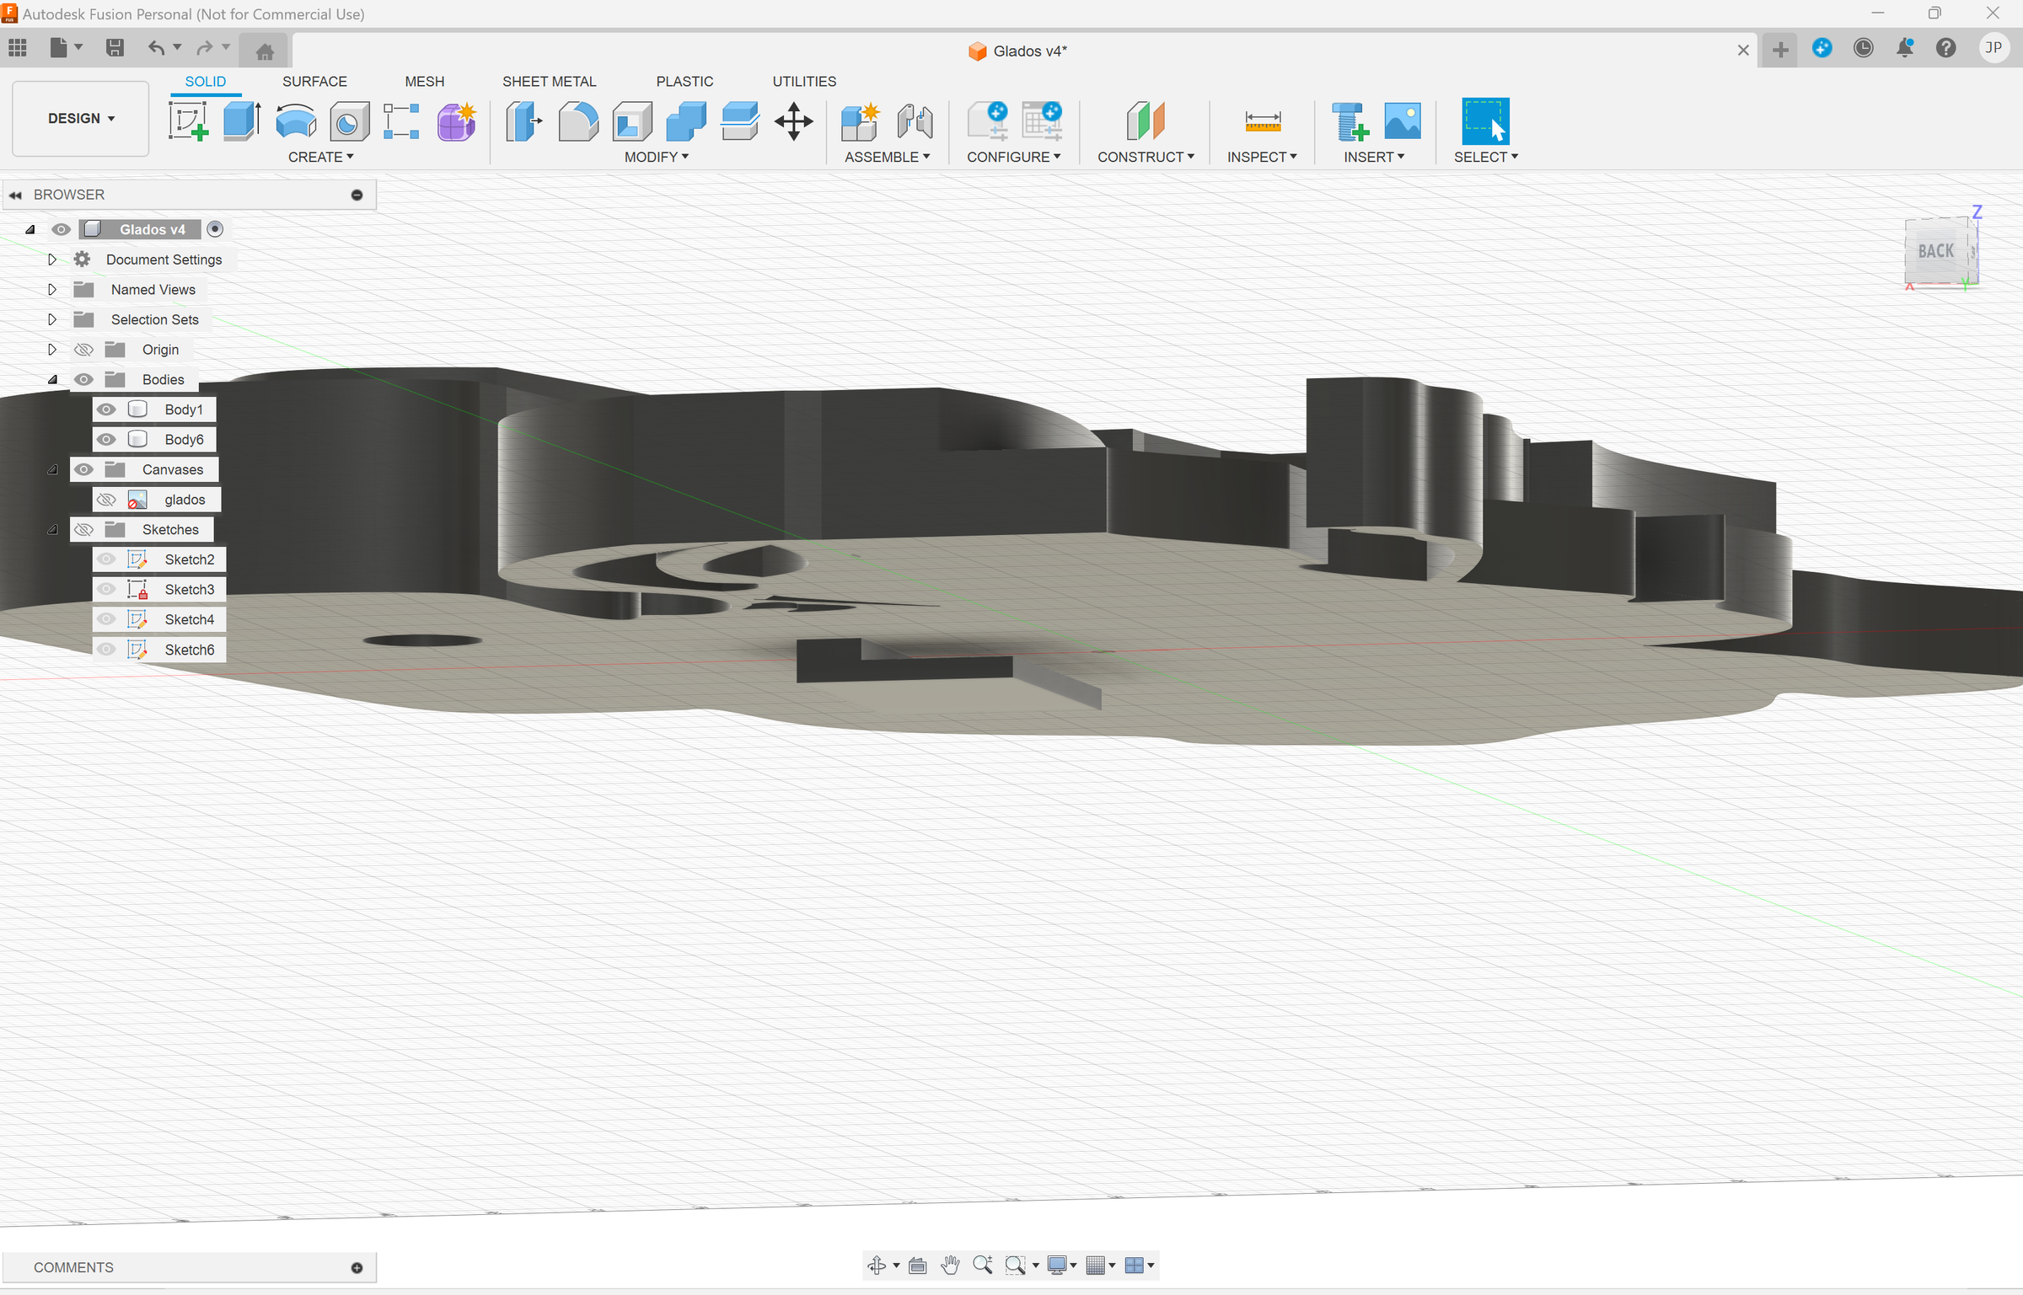Open the CONSTRUCT menu label
The width and height of the screenshot is (2023, 1295).
pyautogui.click(x=1146, y=158)
